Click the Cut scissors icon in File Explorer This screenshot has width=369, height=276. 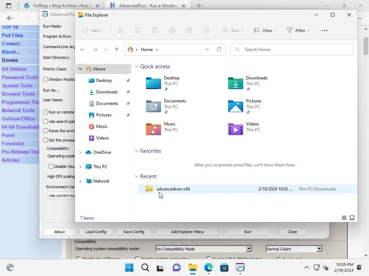point(120,30)
